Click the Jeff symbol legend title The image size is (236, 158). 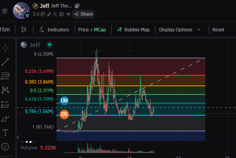(35, 45)
